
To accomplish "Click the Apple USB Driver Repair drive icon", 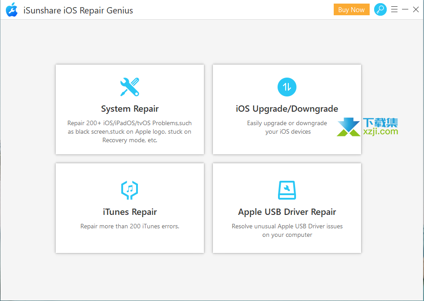I will (x=287, y=190).
